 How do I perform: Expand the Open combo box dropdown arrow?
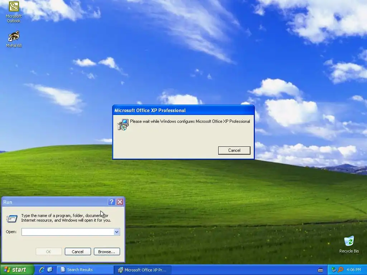pyautogui.click(x=117, y=232)
